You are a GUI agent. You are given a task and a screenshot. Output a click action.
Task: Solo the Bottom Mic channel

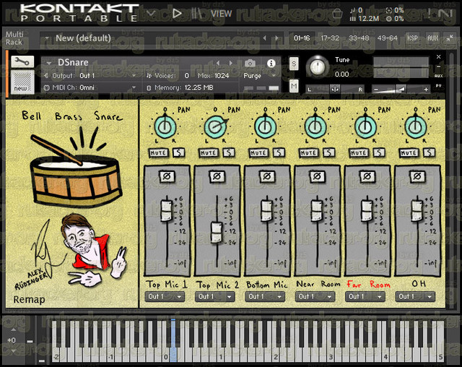coord(279,152)
